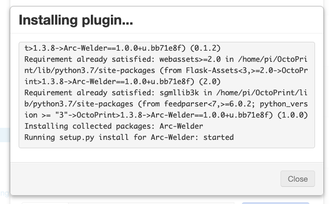Close the Installing plugin dialog
329x204 pixels.
(x=297, y=179)
